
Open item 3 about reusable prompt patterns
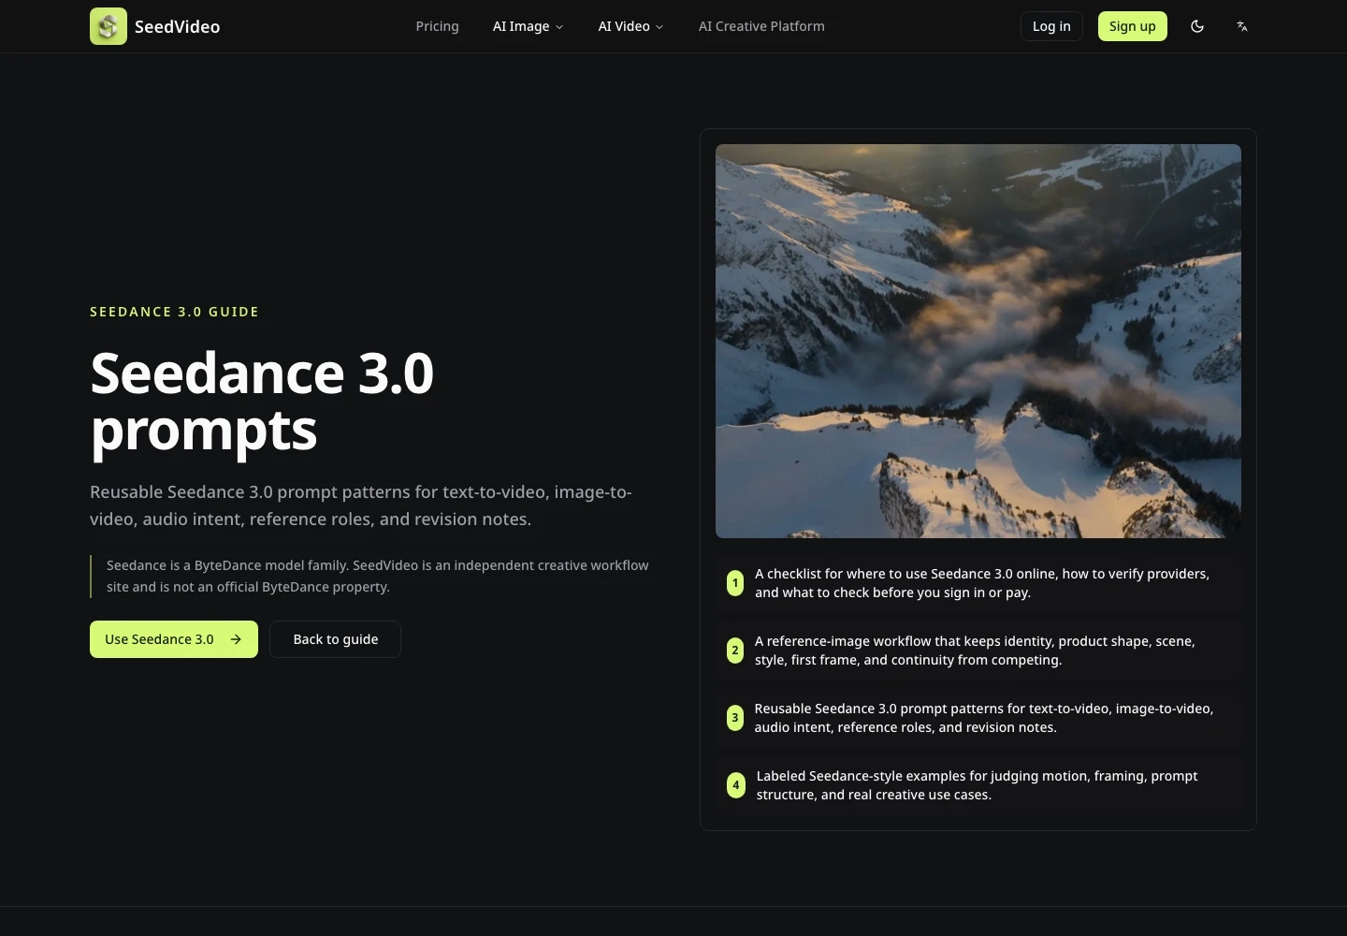click(x=978, y=718)
